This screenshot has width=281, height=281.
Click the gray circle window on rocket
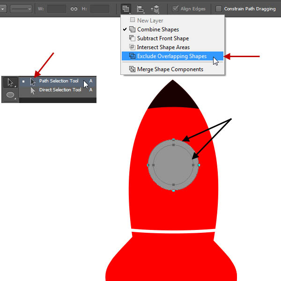(x=173, y=165)
